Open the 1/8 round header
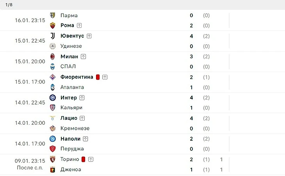The width and height of the screenshot is (285, 176). point(142,5)
